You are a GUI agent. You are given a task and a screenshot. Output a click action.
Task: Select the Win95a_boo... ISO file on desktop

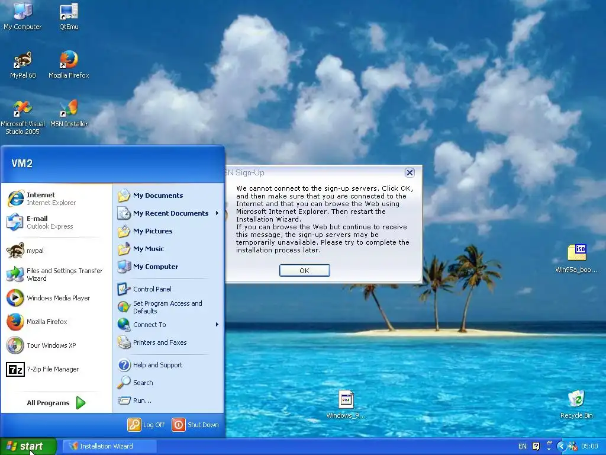[x=576, y=258]
